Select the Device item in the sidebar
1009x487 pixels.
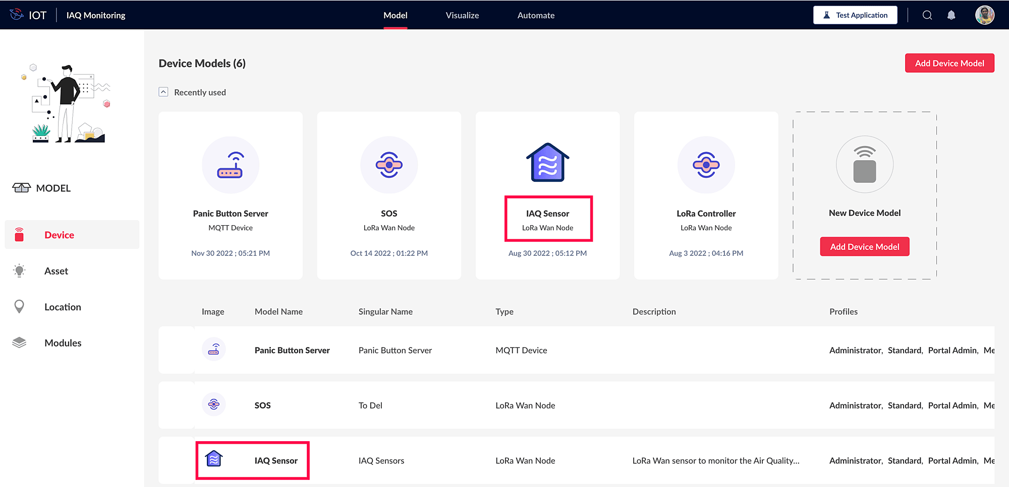pos(72,235)
